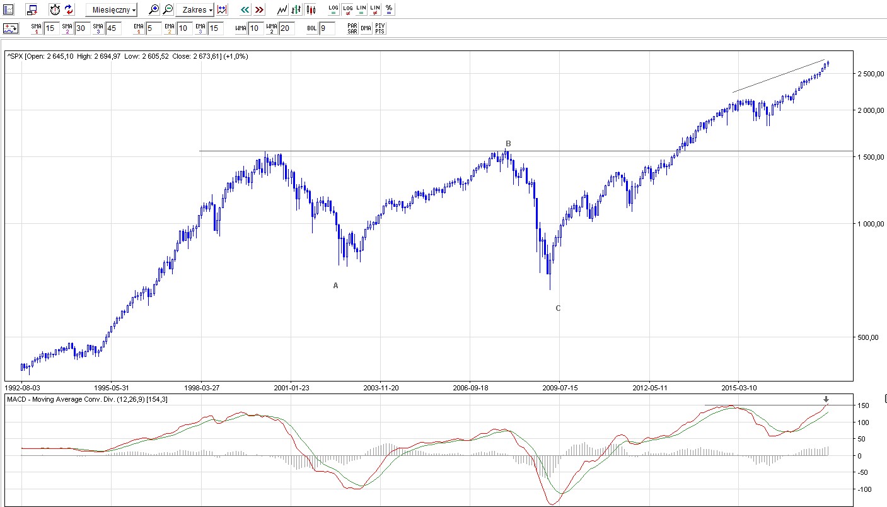This screenshot has width=887, height=507.
Task: Toggle the PAR SAR indicator
Action: [352, 28]
